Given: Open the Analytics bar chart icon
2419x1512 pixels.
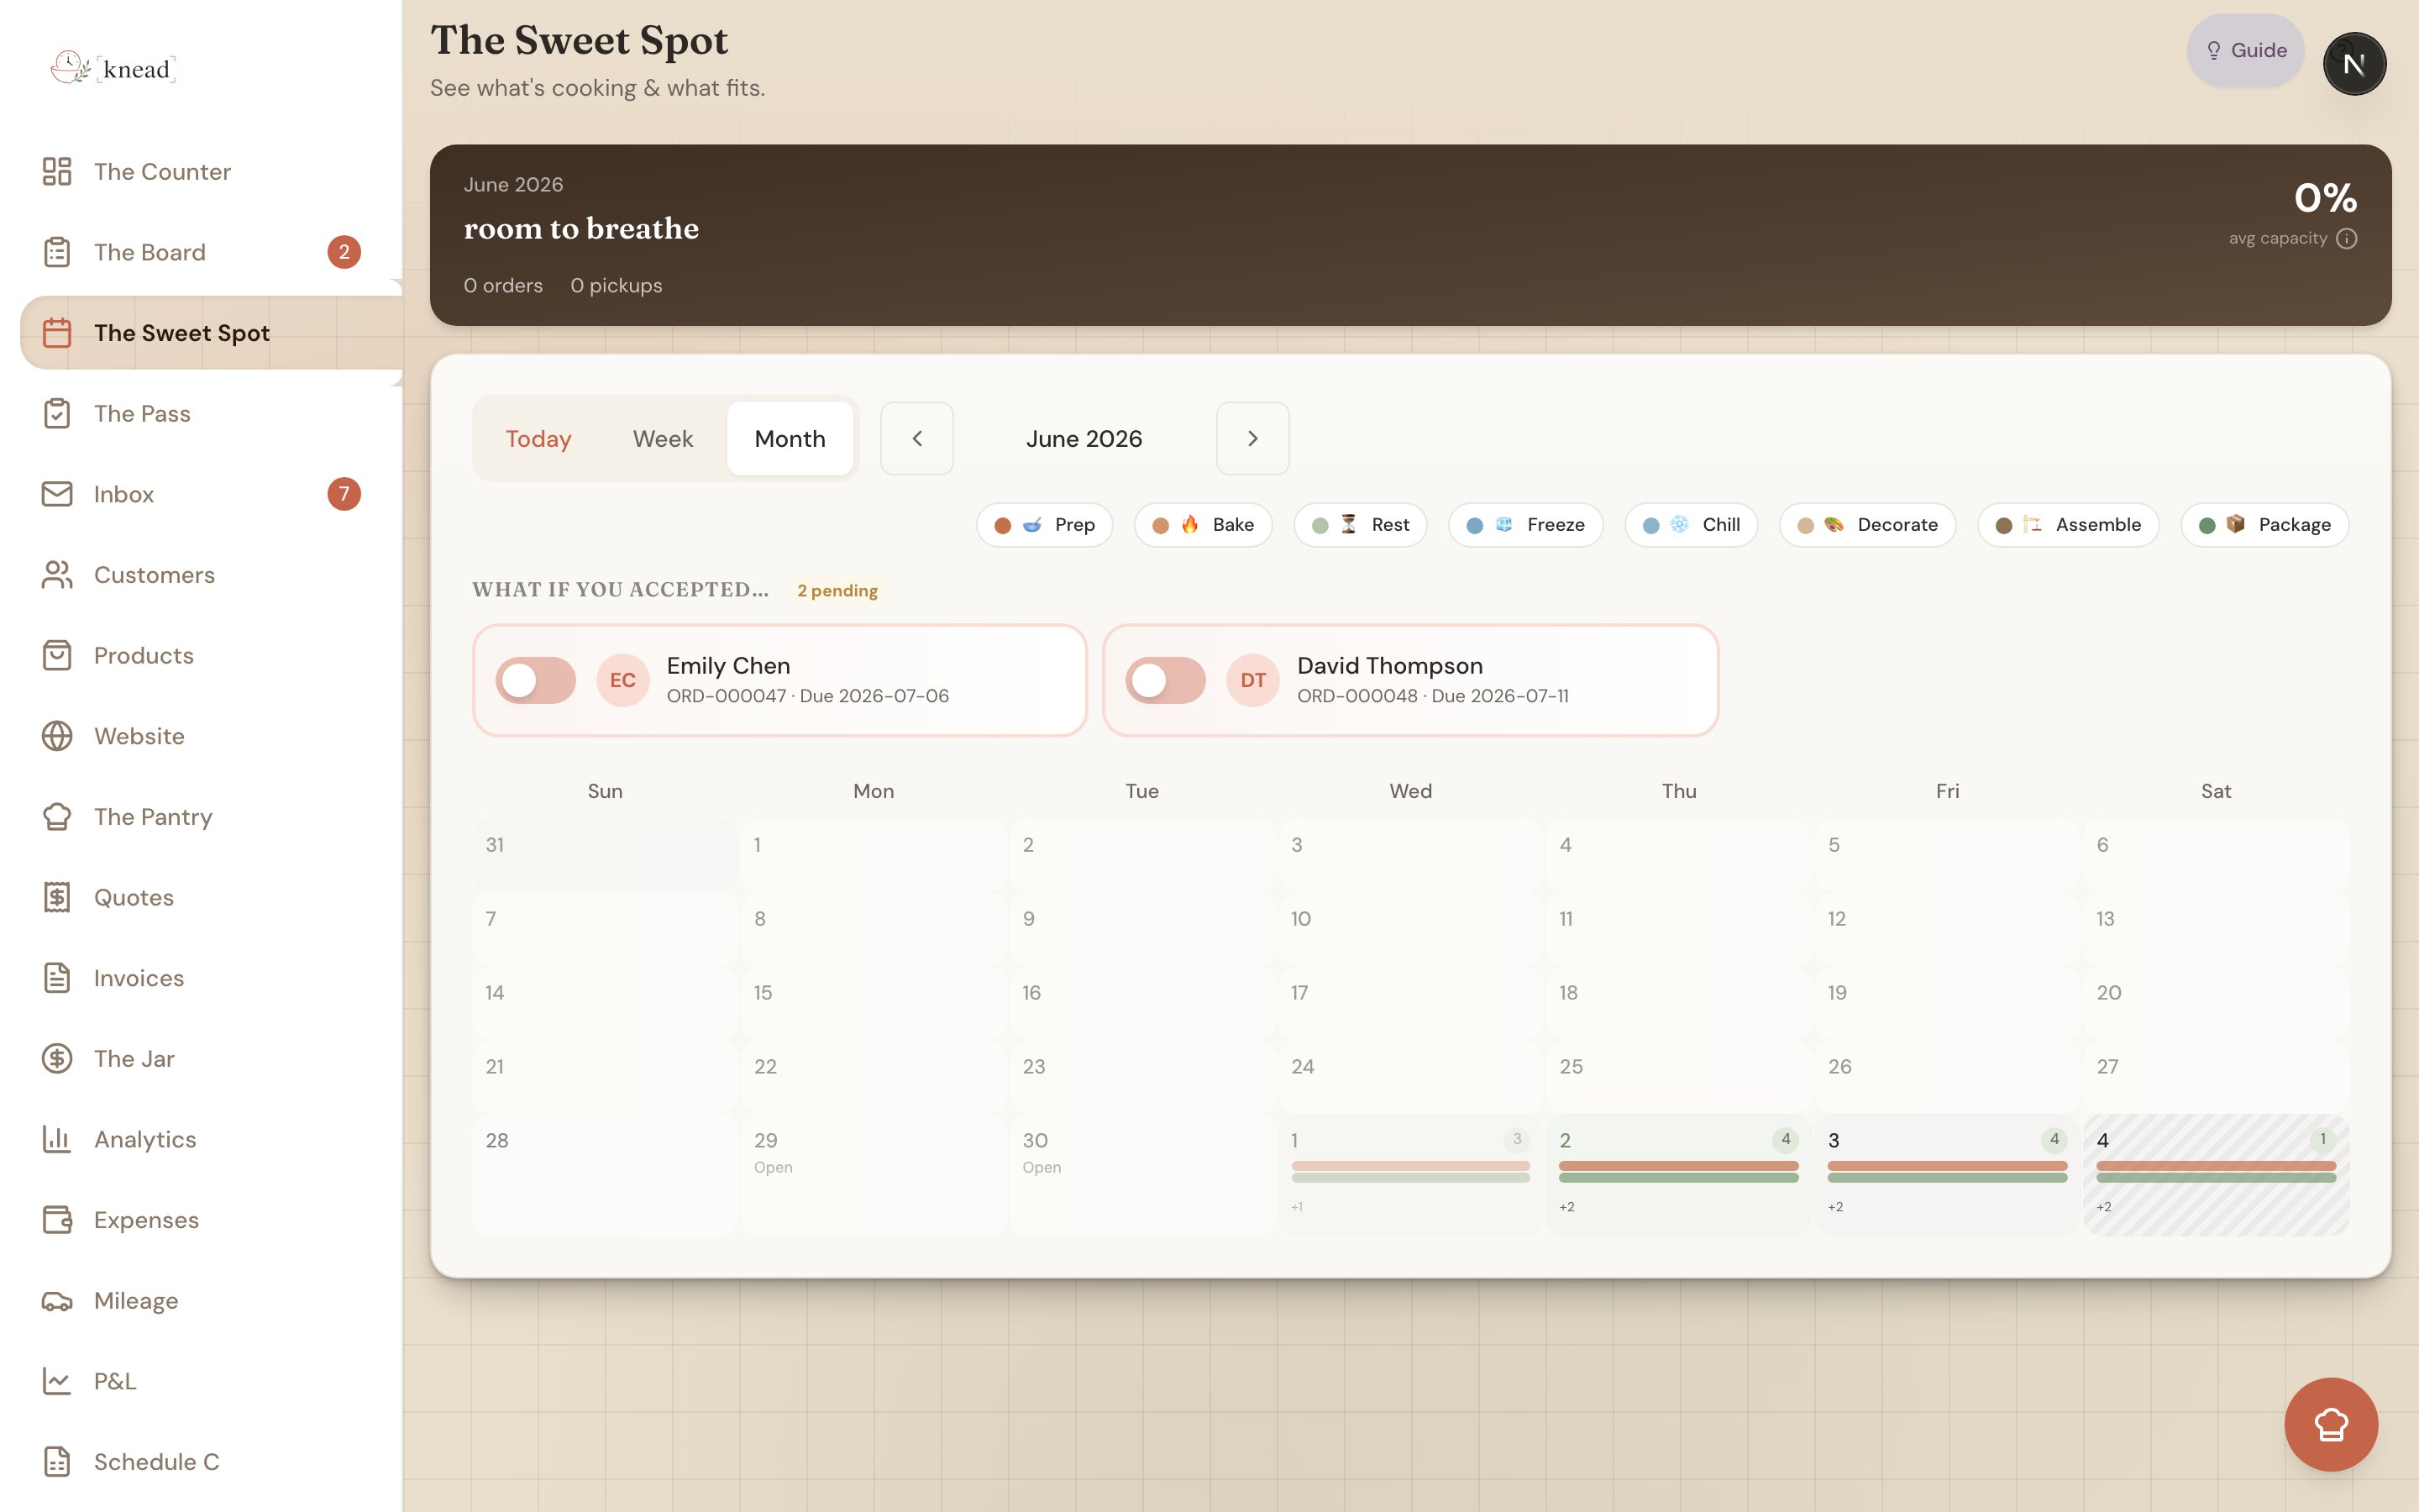Looking at the screenshot, I should pyautogui.click(x=57, y=1139).
